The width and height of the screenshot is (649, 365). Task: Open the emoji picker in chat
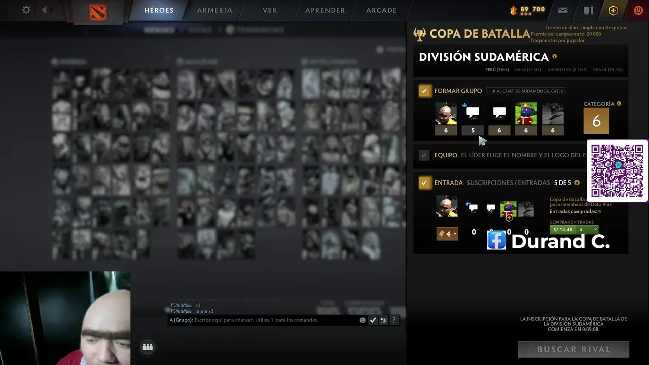363,320
